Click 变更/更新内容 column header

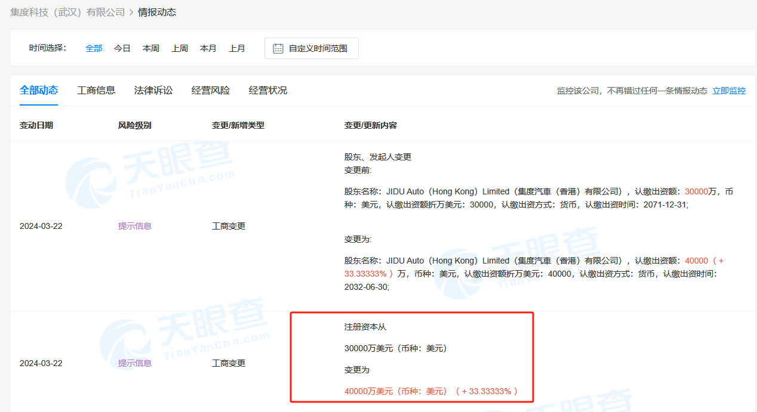click(x=371, y=125)
